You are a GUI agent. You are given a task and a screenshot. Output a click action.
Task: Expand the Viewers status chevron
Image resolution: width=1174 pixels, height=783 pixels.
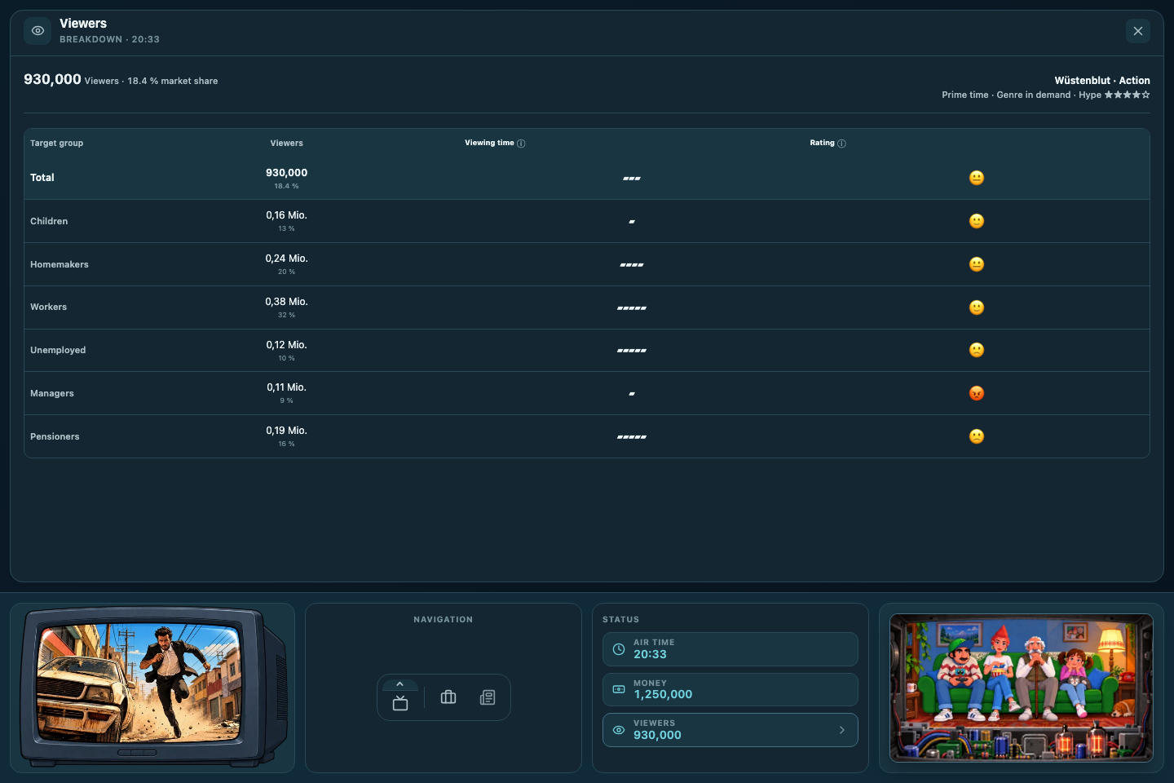pyautogui.click(x=842, y=730)
